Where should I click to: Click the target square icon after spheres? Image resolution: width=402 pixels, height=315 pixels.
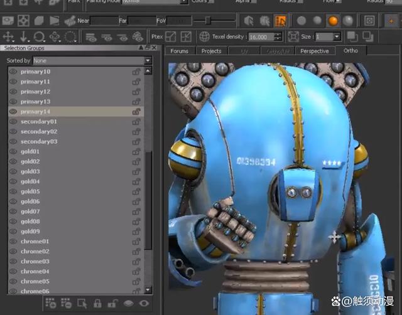[369, 21]
